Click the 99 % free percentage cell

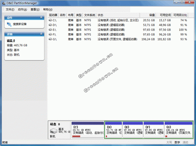point(183,35)
